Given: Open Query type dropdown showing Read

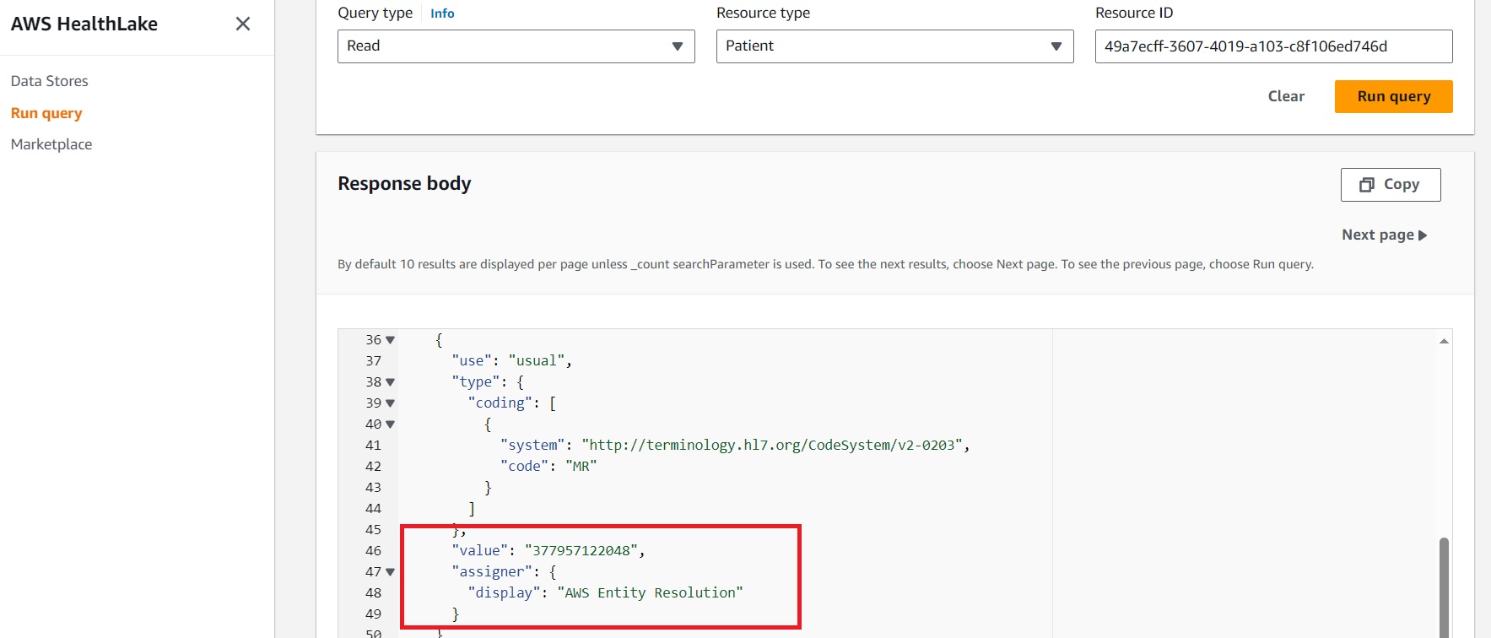Looking at the screenshot, I should click(516, 46).
